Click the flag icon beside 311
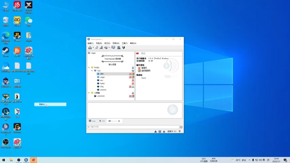Screen dimensions: 290x163 [x=137, y=53]
